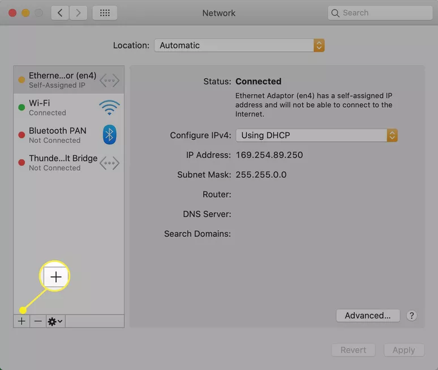Click the Wi-Fi signal icon
Viewport: 438px width, 370px height.
coord(110,108)
